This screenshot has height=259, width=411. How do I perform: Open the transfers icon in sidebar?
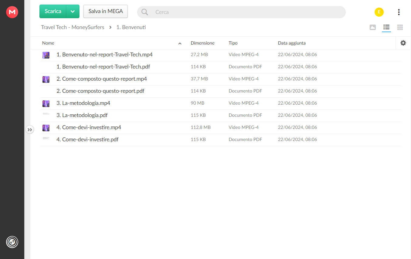(12, 242)
